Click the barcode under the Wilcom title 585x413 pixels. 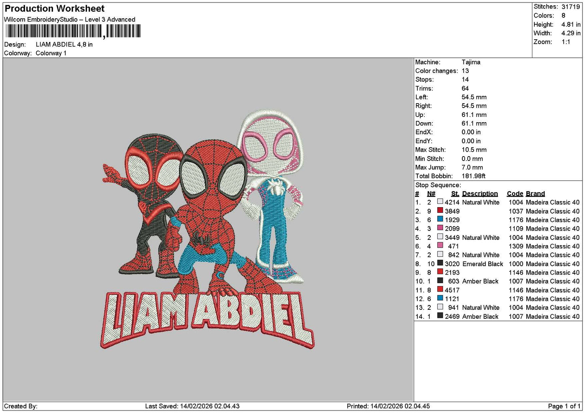(x=73, y=31)
